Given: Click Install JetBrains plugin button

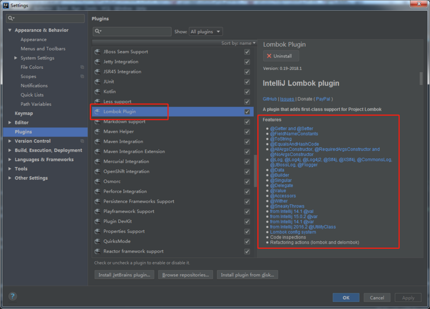Looking at the screenshot, I should tap(124, 275).
